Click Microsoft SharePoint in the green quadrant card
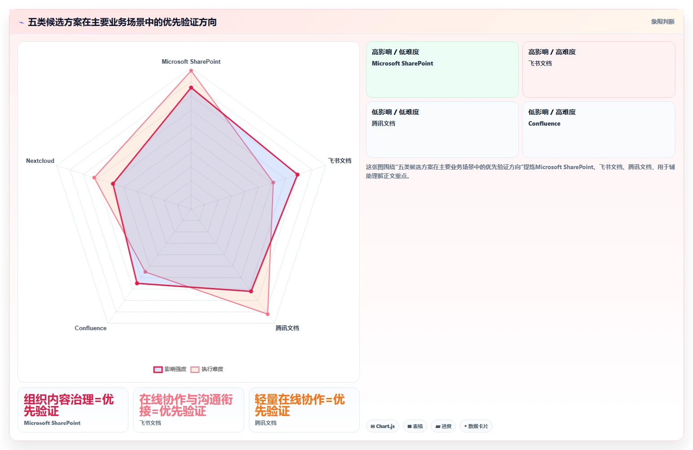The height and width of the screenshot is (450, 693). click(402, 63)
